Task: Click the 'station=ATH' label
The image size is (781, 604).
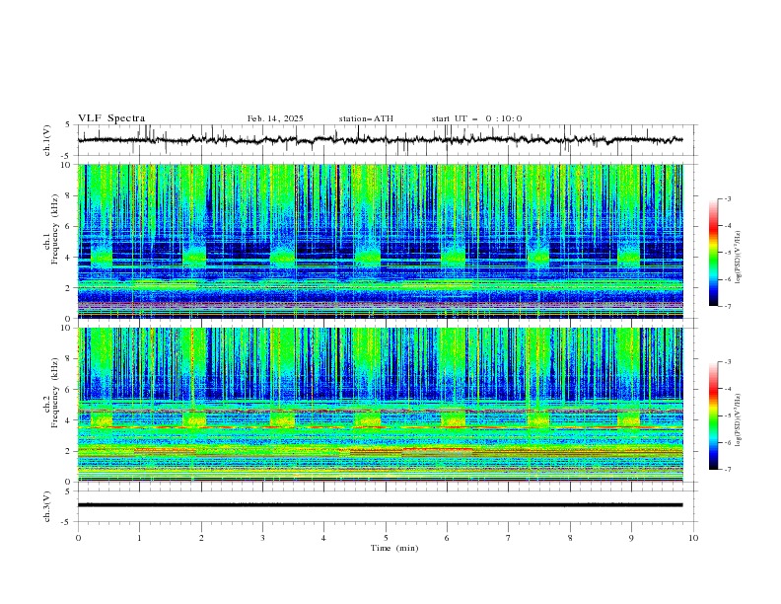Action: pyautogui.click(x=366, y=118)
